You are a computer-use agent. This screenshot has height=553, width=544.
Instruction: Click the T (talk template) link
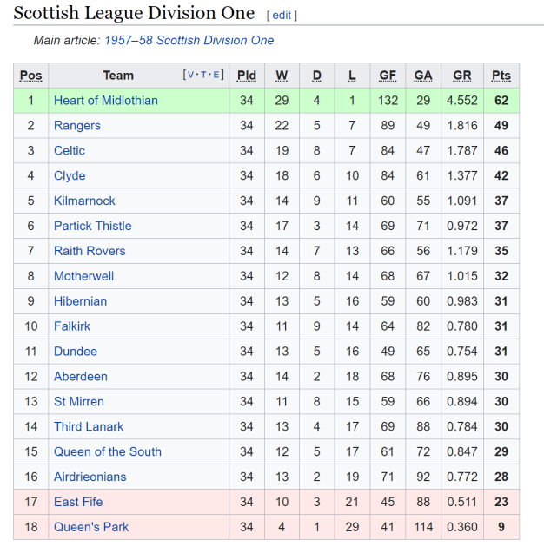pos(205,75)
